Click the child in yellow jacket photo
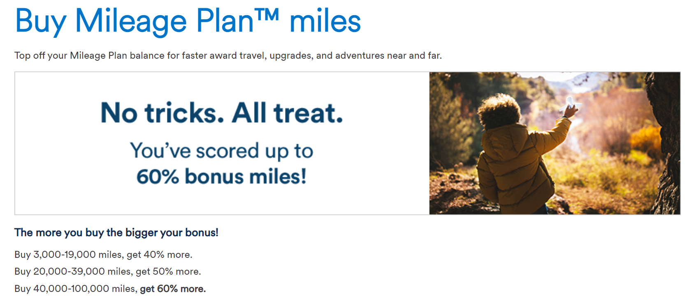 [555, 143]
